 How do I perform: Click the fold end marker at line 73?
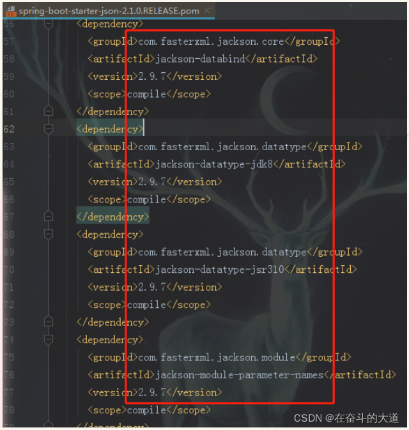click(x=49, y=322)
